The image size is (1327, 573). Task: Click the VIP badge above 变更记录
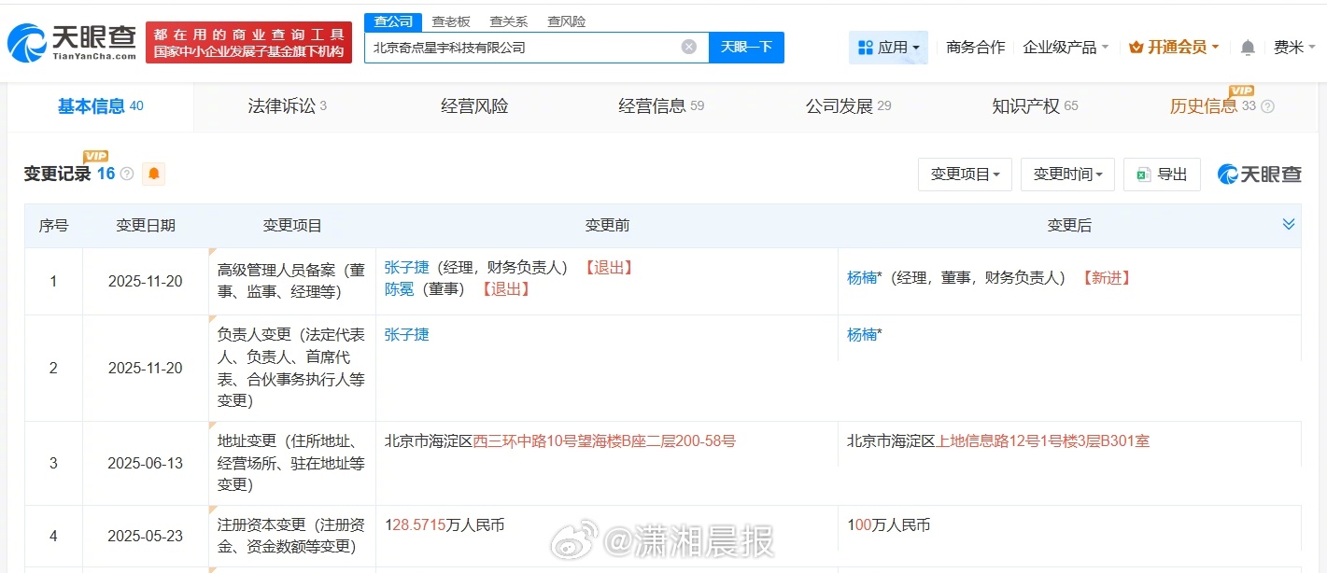(x=93, y=156)
